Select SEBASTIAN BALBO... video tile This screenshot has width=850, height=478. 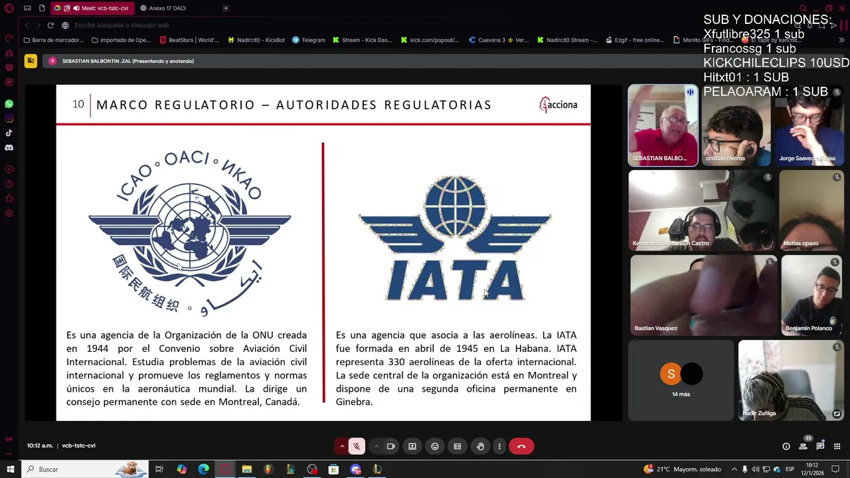coord(663,125)
